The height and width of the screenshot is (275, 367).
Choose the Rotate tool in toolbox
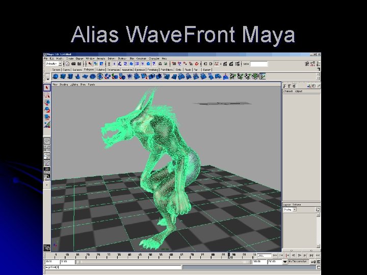point(47,109)
